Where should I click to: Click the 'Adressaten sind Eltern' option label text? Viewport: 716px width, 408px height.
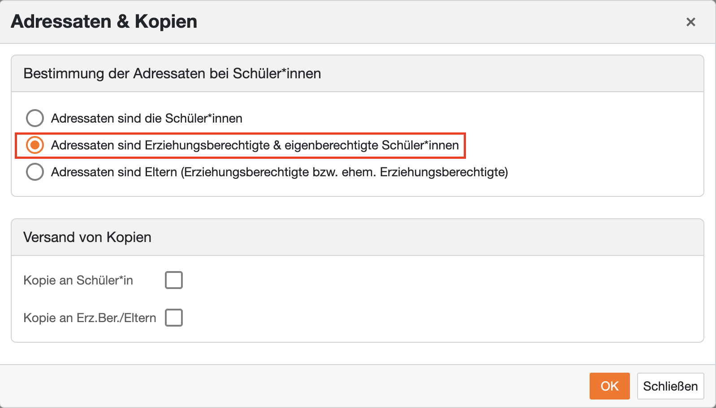(x=114, y=172)
